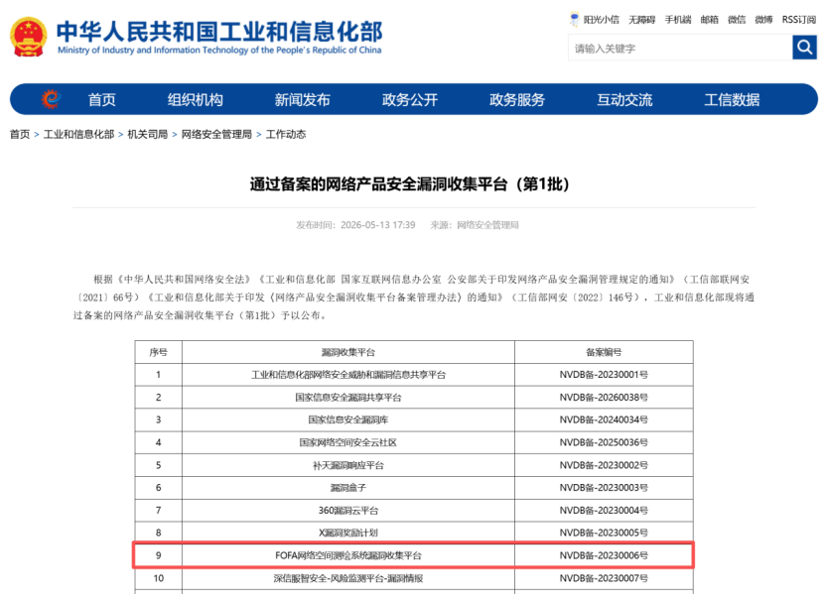Click 工业和信息化部 breadcrumb link
The image size is (825, 595).
pyautogui.click(x=78, y=134)
